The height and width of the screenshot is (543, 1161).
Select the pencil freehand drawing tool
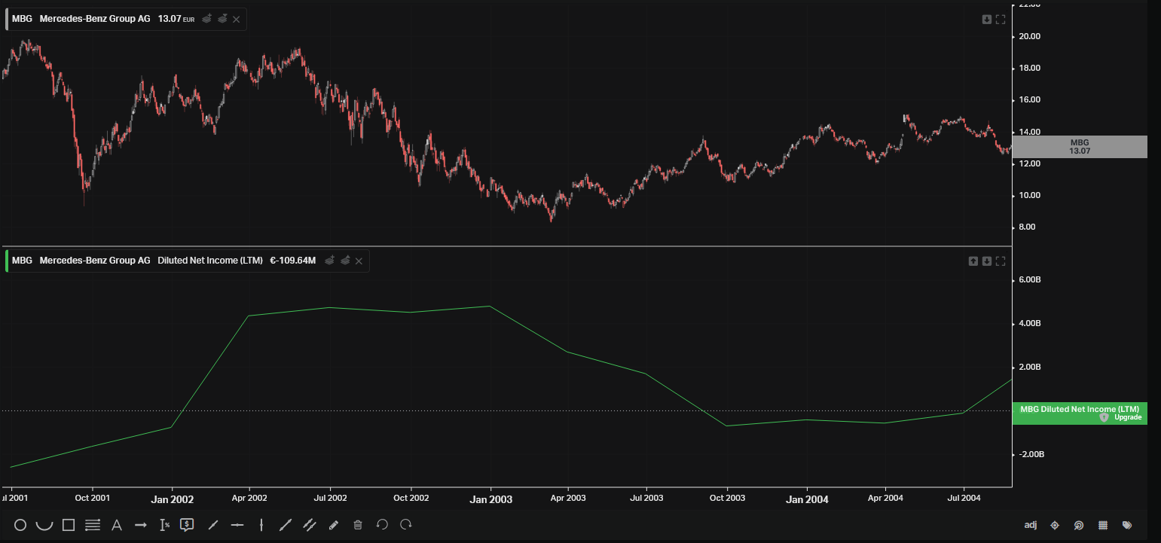click(x=334, y=525)
